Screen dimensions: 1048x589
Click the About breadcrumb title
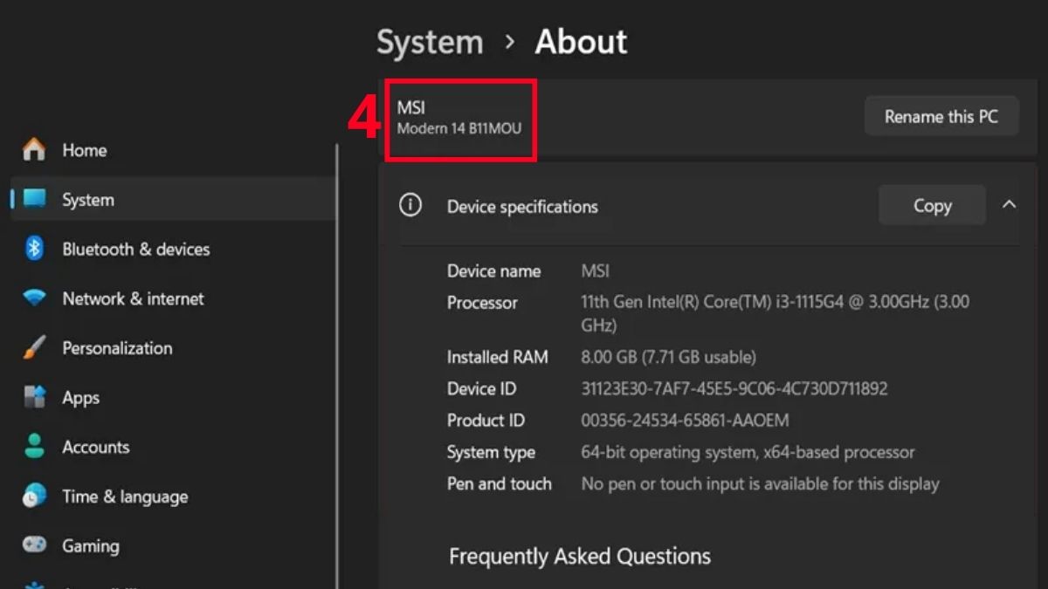pos(581,42)
